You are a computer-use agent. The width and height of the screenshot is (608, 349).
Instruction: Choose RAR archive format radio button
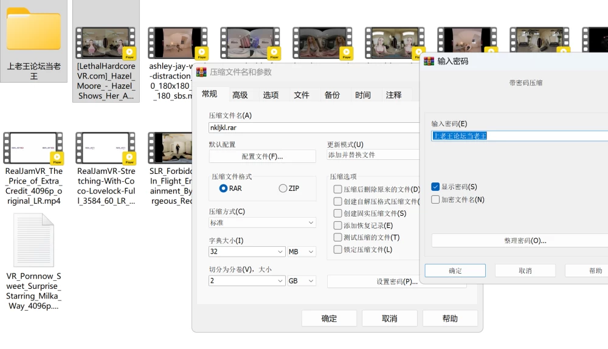(x=223, y=188)
